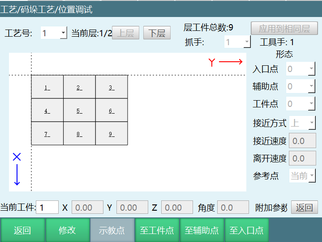322x242 pixels.
Task: Select the 示教点 button
Action: pyautogui.click(x=112, y=230)
